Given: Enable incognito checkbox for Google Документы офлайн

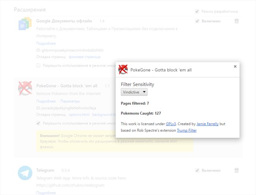Looking at the screenshot, I should 38,66.
